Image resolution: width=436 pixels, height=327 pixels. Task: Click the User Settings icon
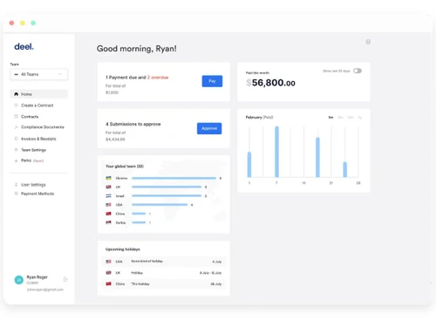click(16, 185)
